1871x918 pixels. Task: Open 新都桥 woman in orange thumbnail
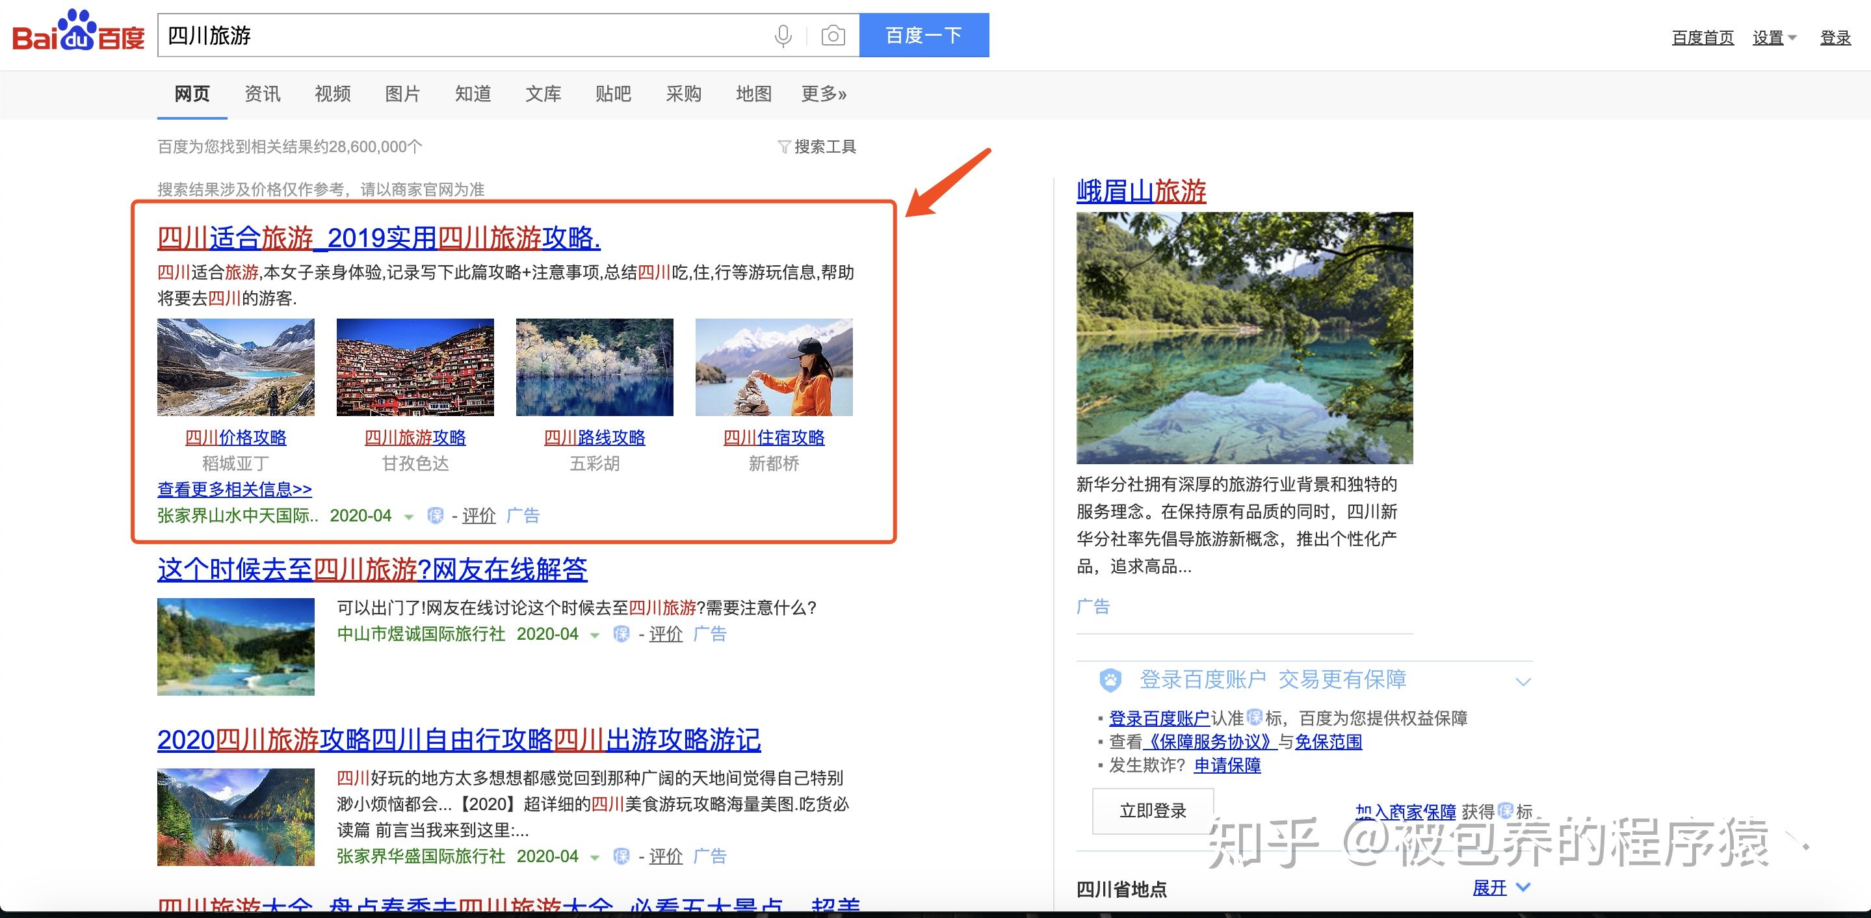774,367
